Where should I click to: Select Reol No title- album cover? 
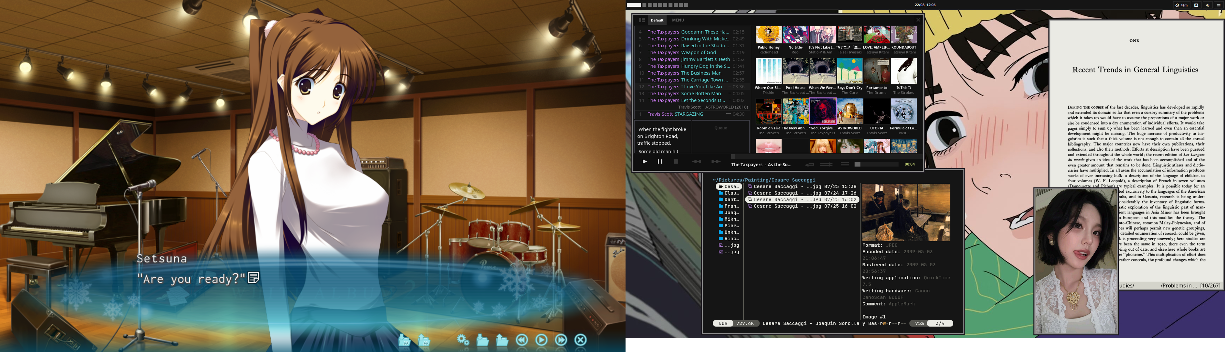796,35
